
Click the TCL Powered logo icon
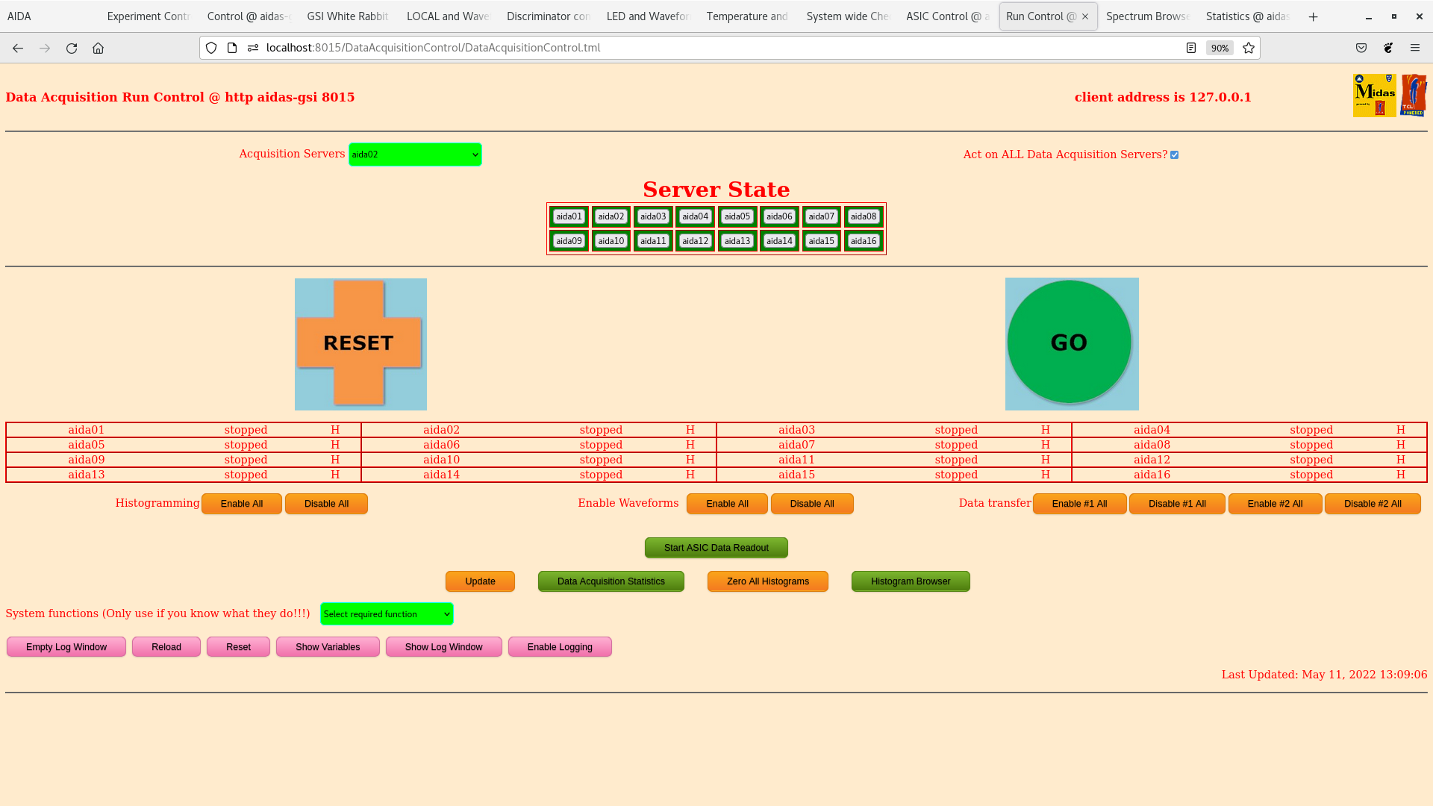point(1414,96)
